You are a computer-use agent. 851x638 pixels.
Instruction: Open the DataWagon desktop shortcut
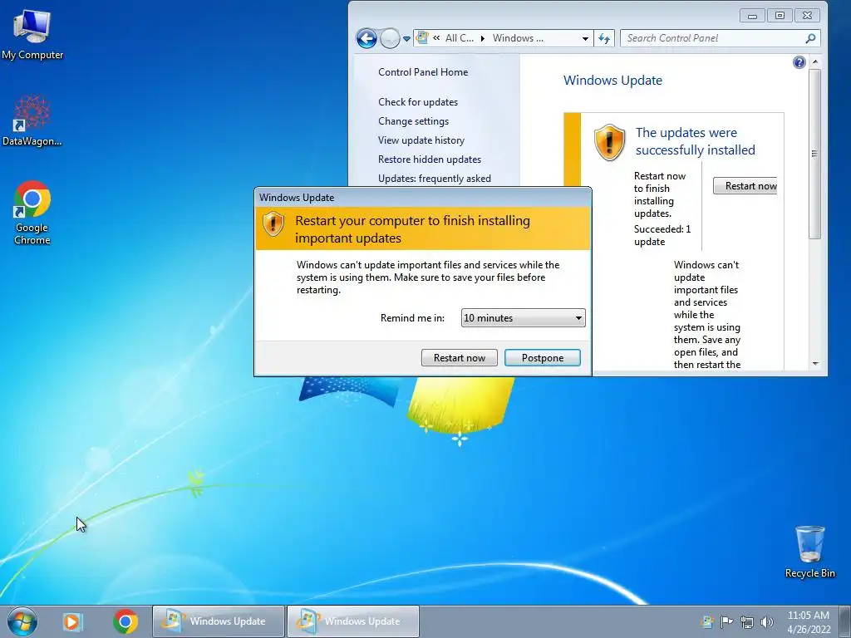[32, 120]
